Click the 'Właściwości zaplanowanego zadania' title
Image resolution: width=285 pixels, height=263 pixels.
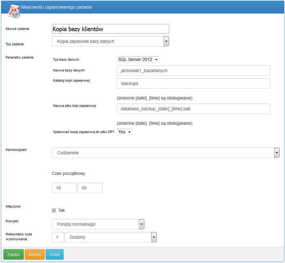coord(56,7)
